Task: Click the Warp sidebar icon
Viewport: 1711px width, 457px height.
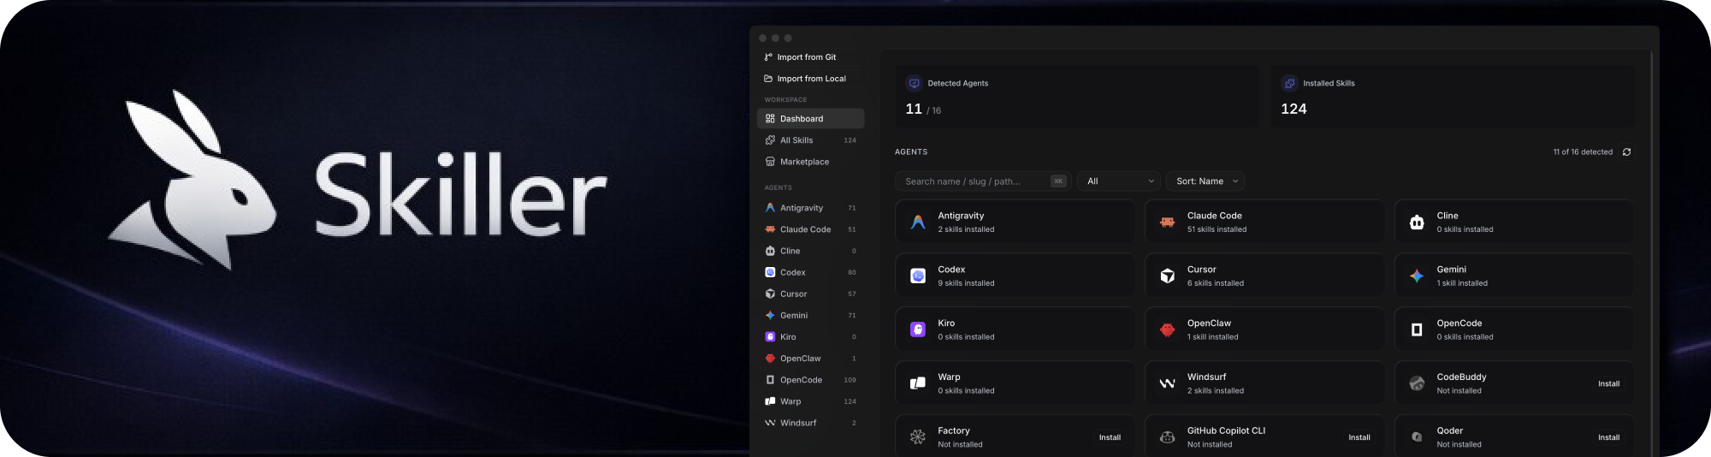Action: pyautogui.click(x=770, y=401)
